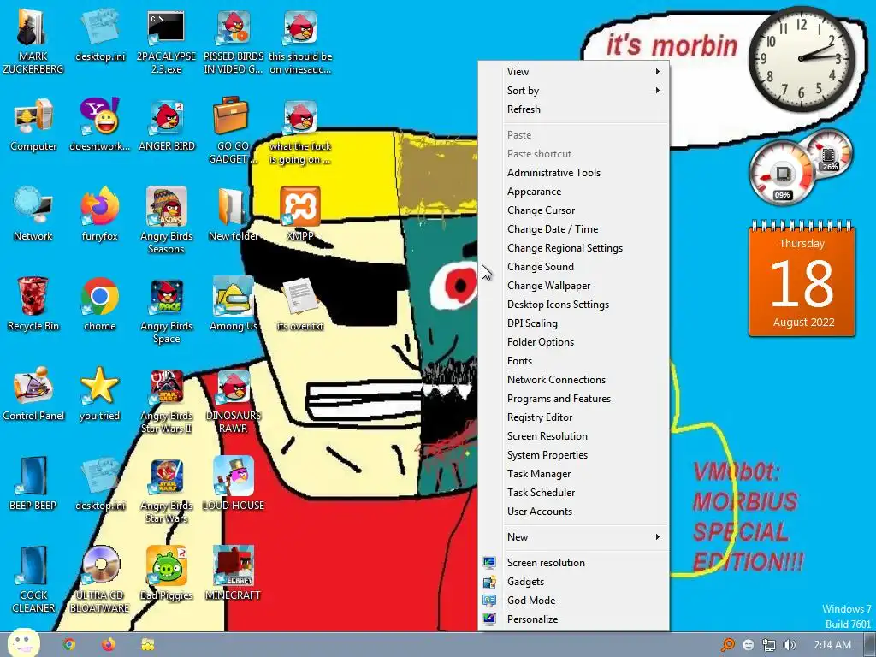Image resolution: width=876 pixels, height=657 pixels.
Task: Select the you tried star icon
Action: [99, 394]
